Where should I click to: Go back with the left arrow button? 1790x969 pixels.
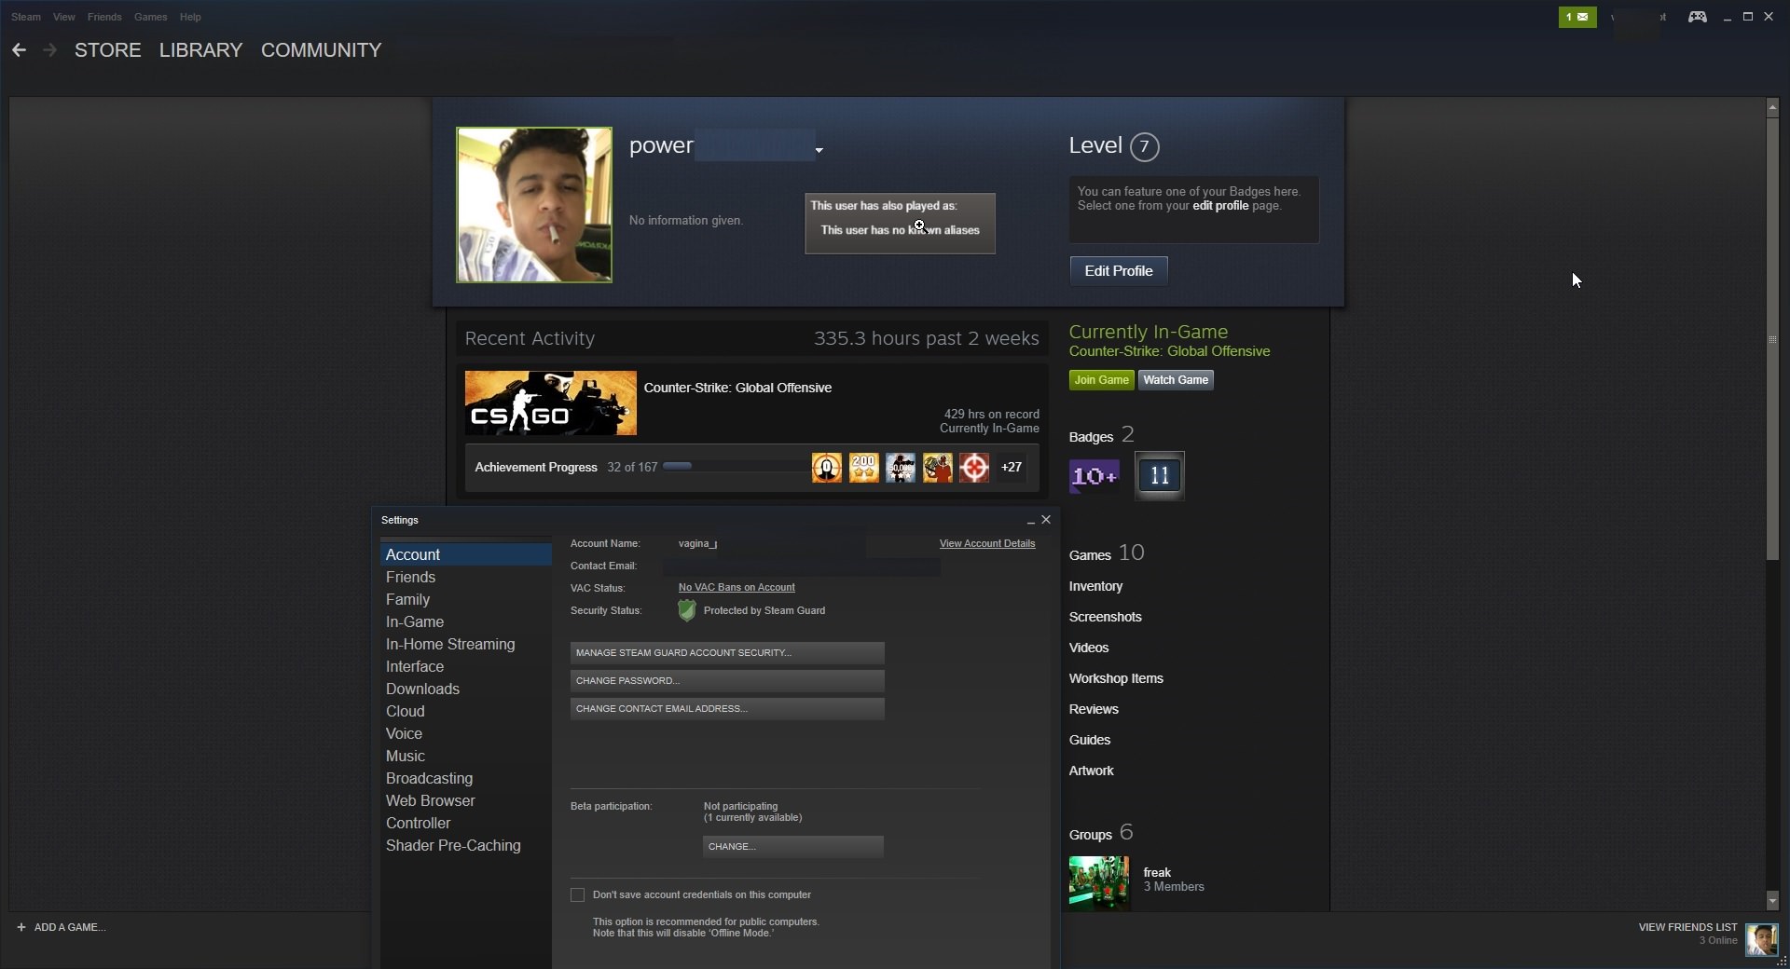click(x=19, y=50)
